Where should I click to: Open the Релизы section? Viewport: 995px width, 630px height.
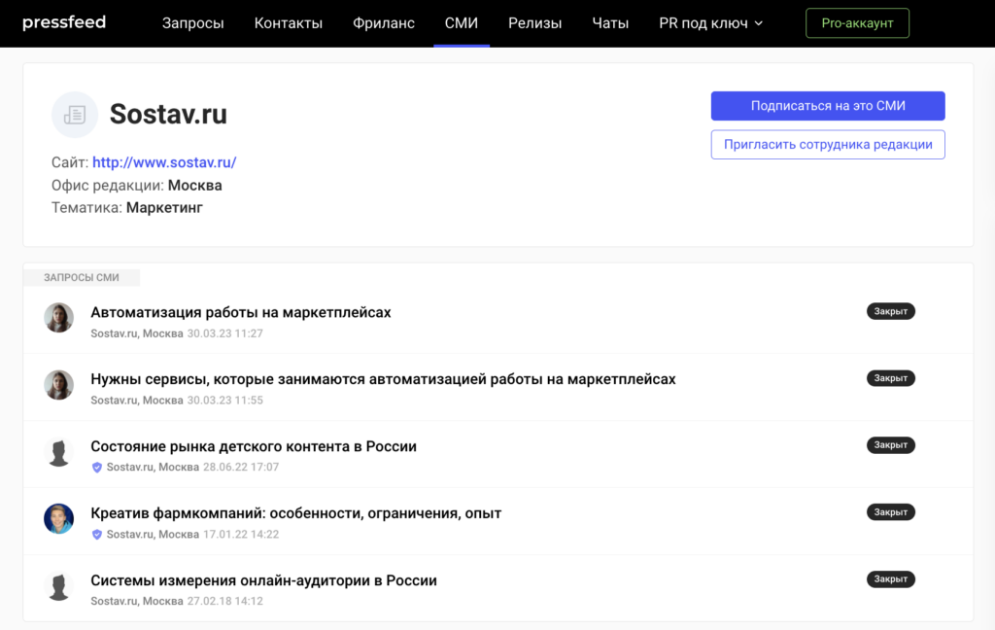pyautogui.click(x=535, y=23)
